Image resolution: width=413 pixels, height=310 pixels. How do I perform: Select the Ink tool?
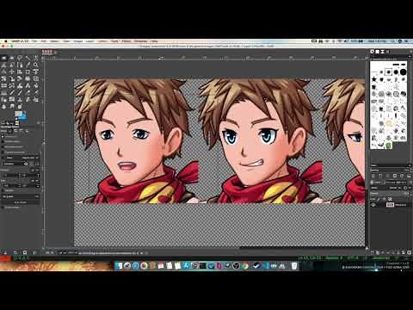3,100
